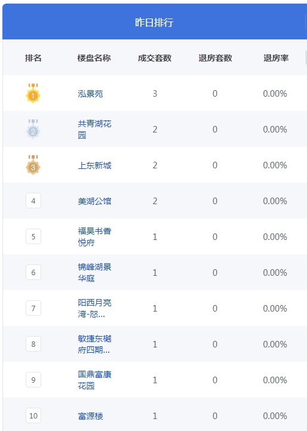The height and width of the screenshot is (431, 307).
Task: Open the 福昊书香悦府 property link
Action: 94,236
